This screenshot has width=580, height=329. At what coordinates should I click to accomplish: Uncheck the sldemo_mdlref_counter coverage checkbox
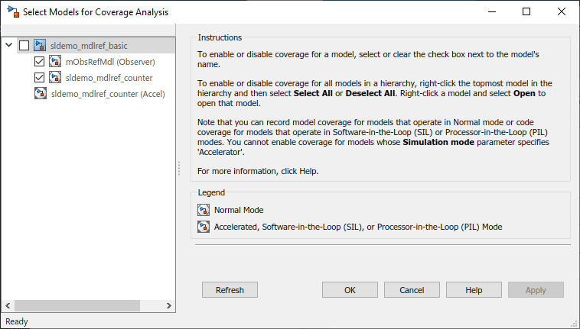click(x=40, y=77)
